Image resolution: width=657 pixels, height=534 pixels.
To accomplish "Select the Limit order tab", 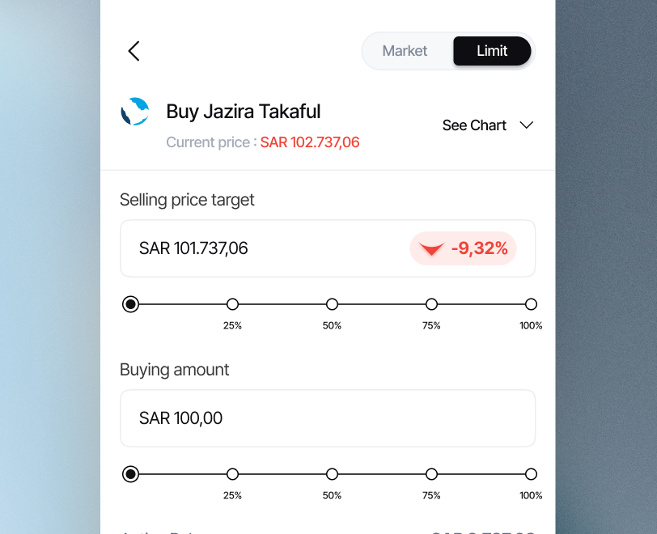I will click(492, 51).
